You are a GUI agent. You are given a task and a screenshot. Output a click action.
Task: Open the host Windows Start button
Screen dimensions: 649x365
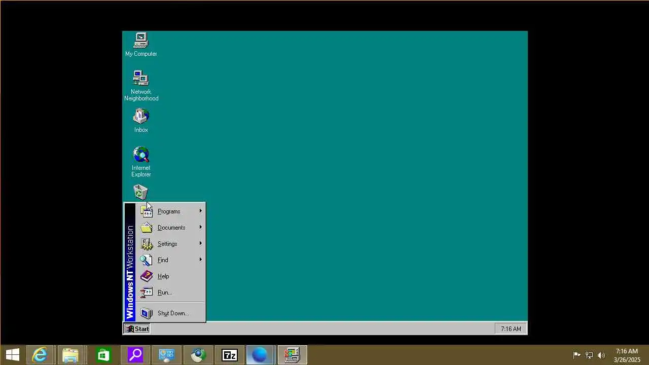click(x=13, y=355)
